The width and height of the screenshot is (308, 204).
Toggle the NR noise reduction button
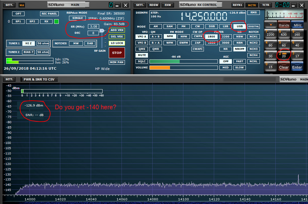pyautogui.click(x=226, y=49)
